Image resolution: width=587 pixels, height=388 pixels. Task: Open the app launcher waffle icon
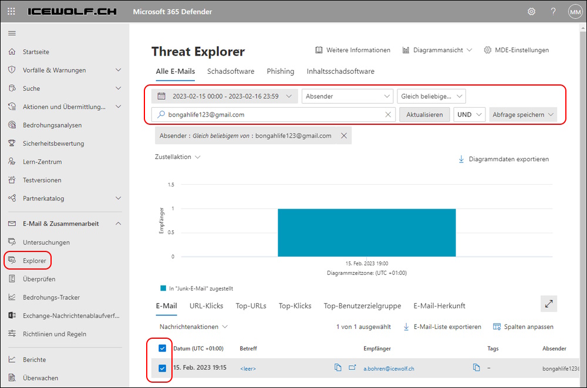pos(11,12)
